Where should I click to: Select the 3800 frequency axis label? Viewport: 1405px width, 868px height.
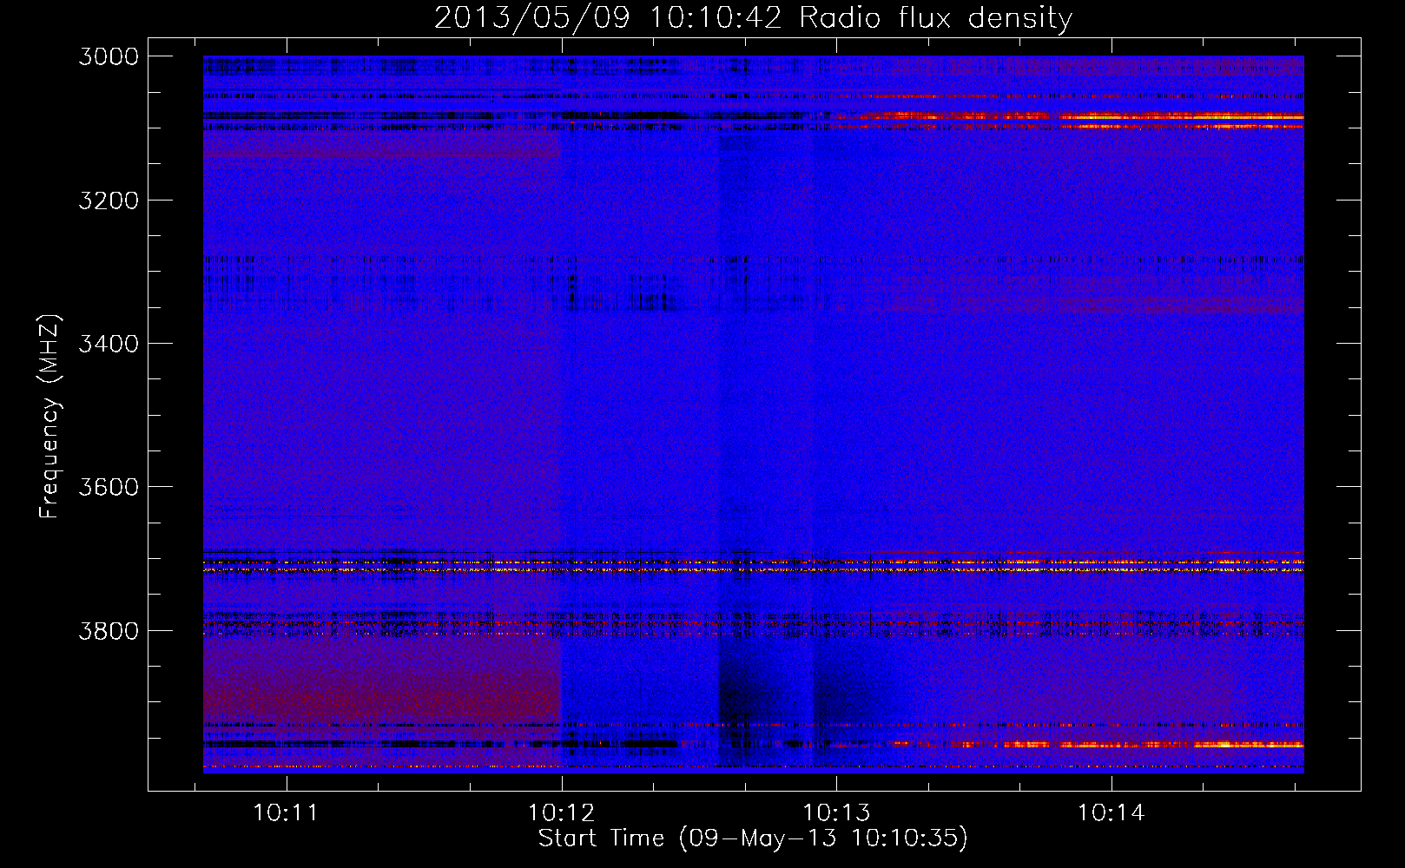pyautogui.click(x=109, y=631)
